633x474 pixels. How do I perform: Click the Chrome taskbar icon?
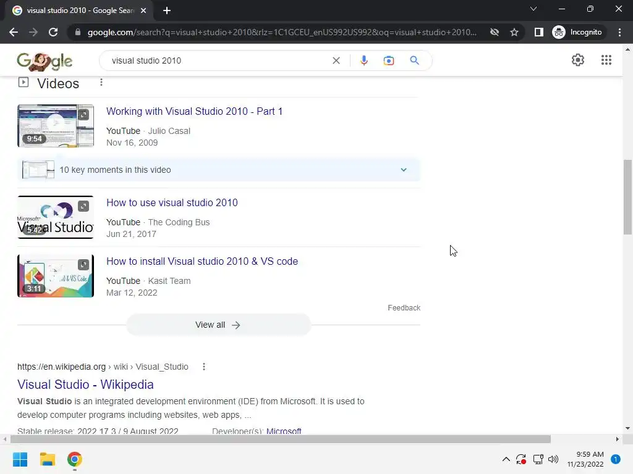pyautogui.click(x=75, y=459)
